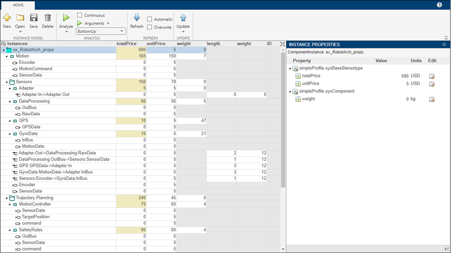The image size is (451, 253).
Task: Edit weight property with its edit icon
Action: [x=432, y=99]
